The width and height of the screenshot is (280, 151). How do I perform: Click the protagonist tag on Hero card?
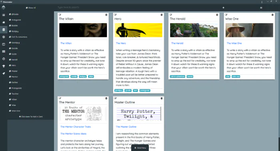coord(145,91)
